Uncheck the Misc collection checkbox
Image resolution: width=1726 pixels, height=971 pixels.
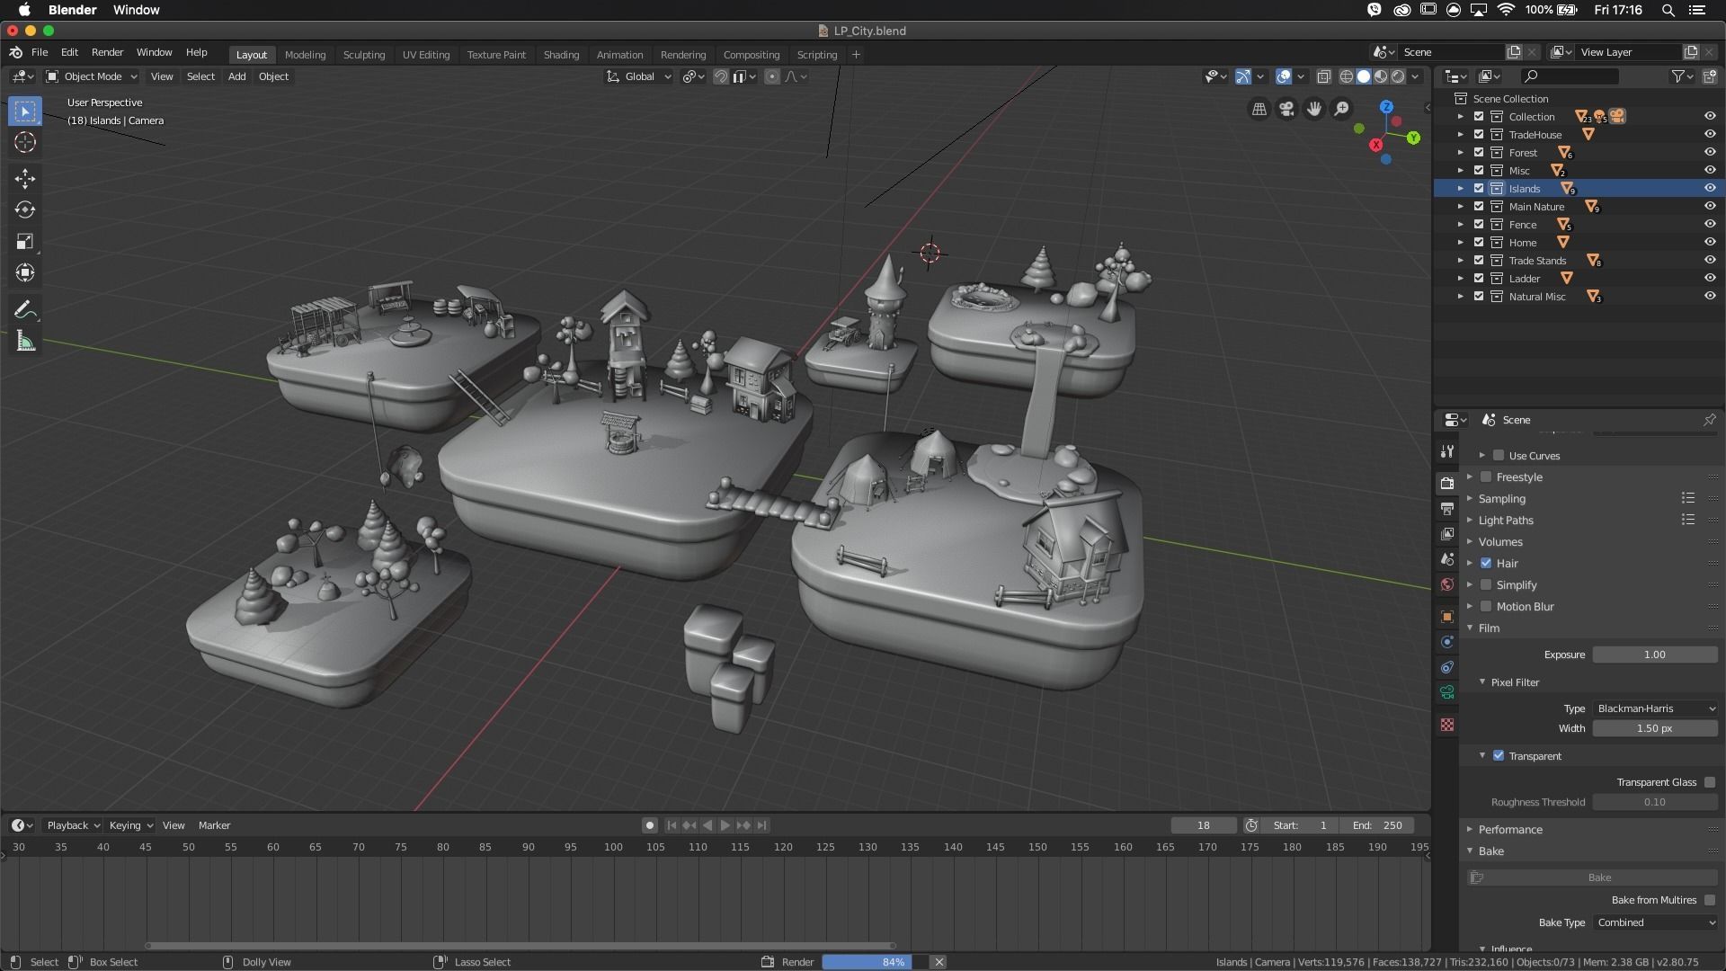tap(1479, 170)
